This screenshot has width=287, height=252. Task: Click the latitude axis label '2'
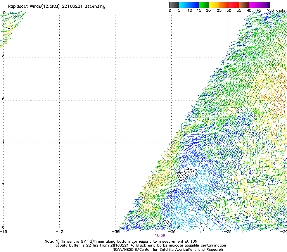[x=3, y=185]
